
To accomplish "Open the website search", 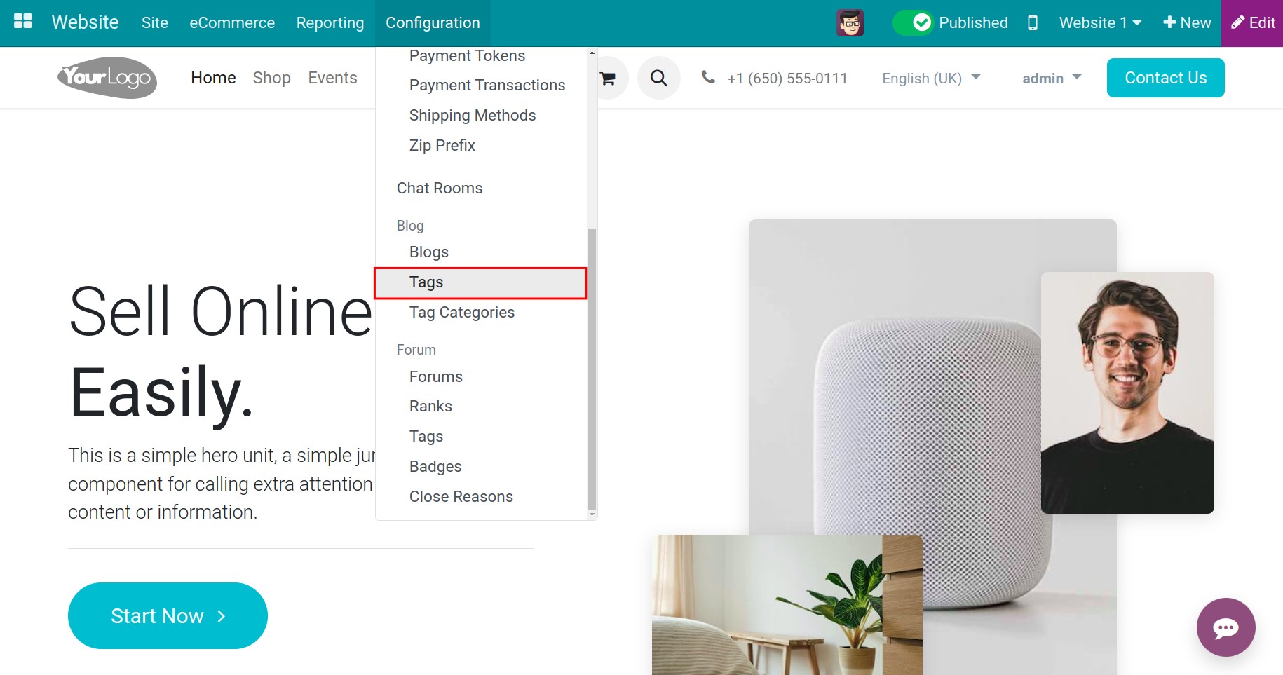I will [x=658, y=78].
